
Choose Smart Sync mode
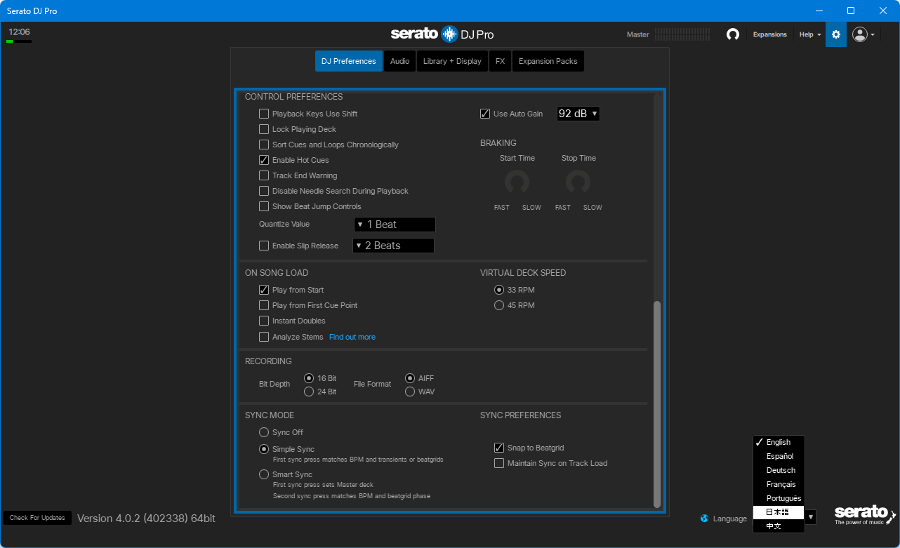point(264,474)
